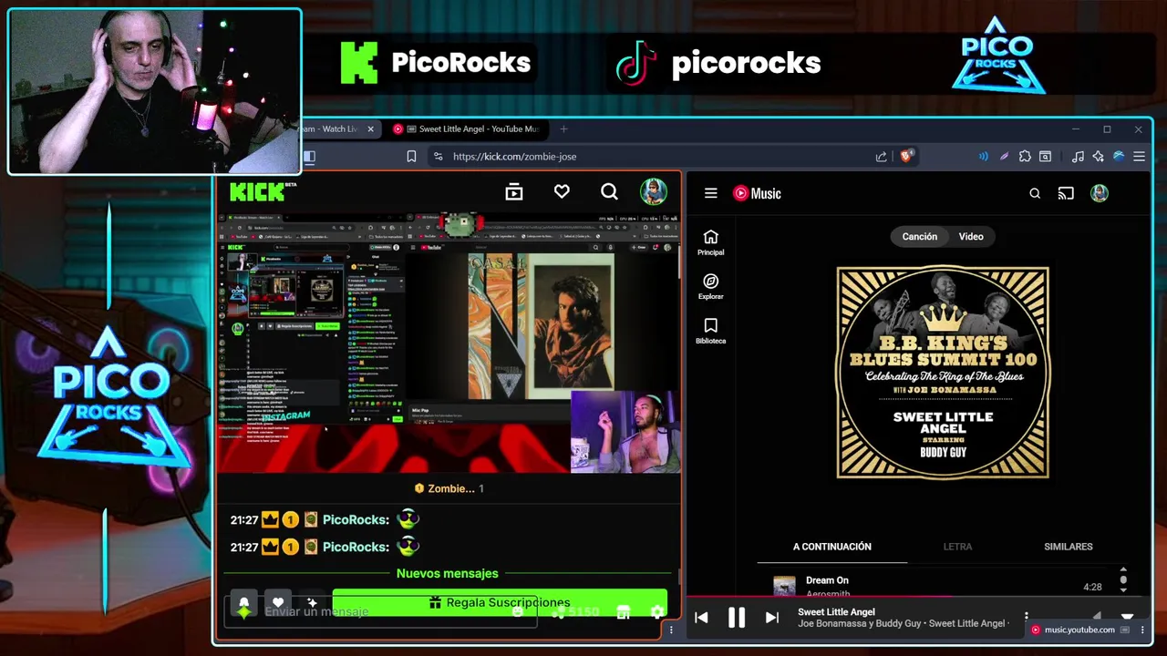Open the Kick chat shop icon
This screenshot has width=1167, height=656.
[624, 612]
